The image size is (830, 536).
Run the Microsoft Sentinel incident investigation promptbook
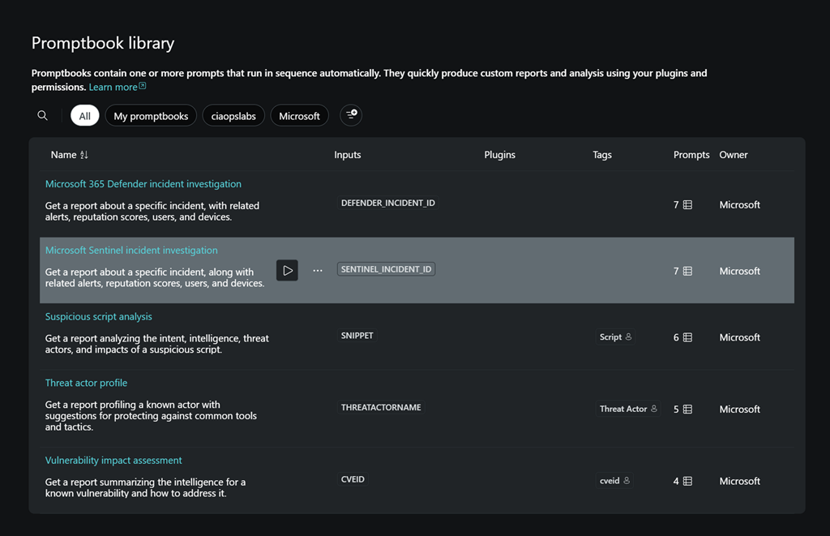tap(287, 271)
